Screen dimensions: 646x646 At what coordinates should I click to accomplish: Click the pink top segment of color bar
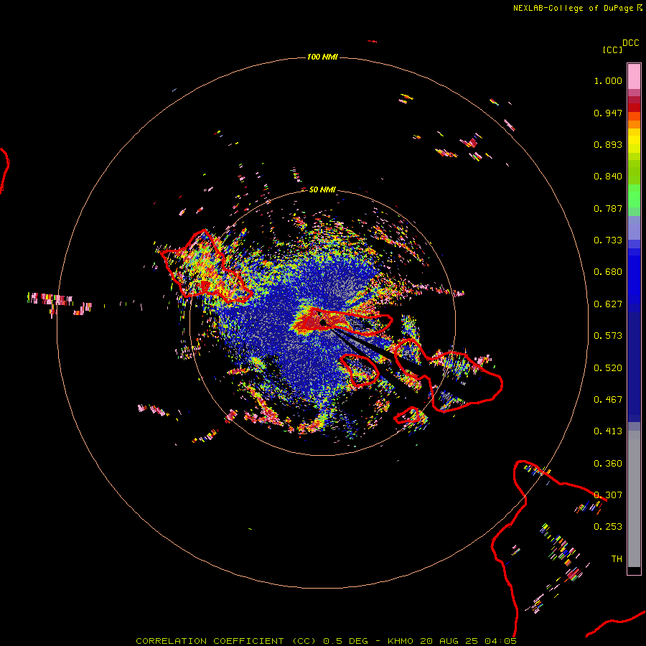634,76
